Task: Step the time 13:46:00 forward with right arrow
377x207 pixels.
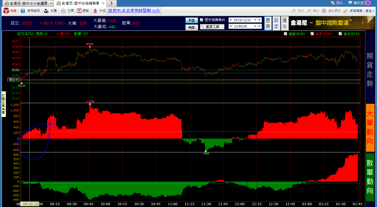Action: 259,26
